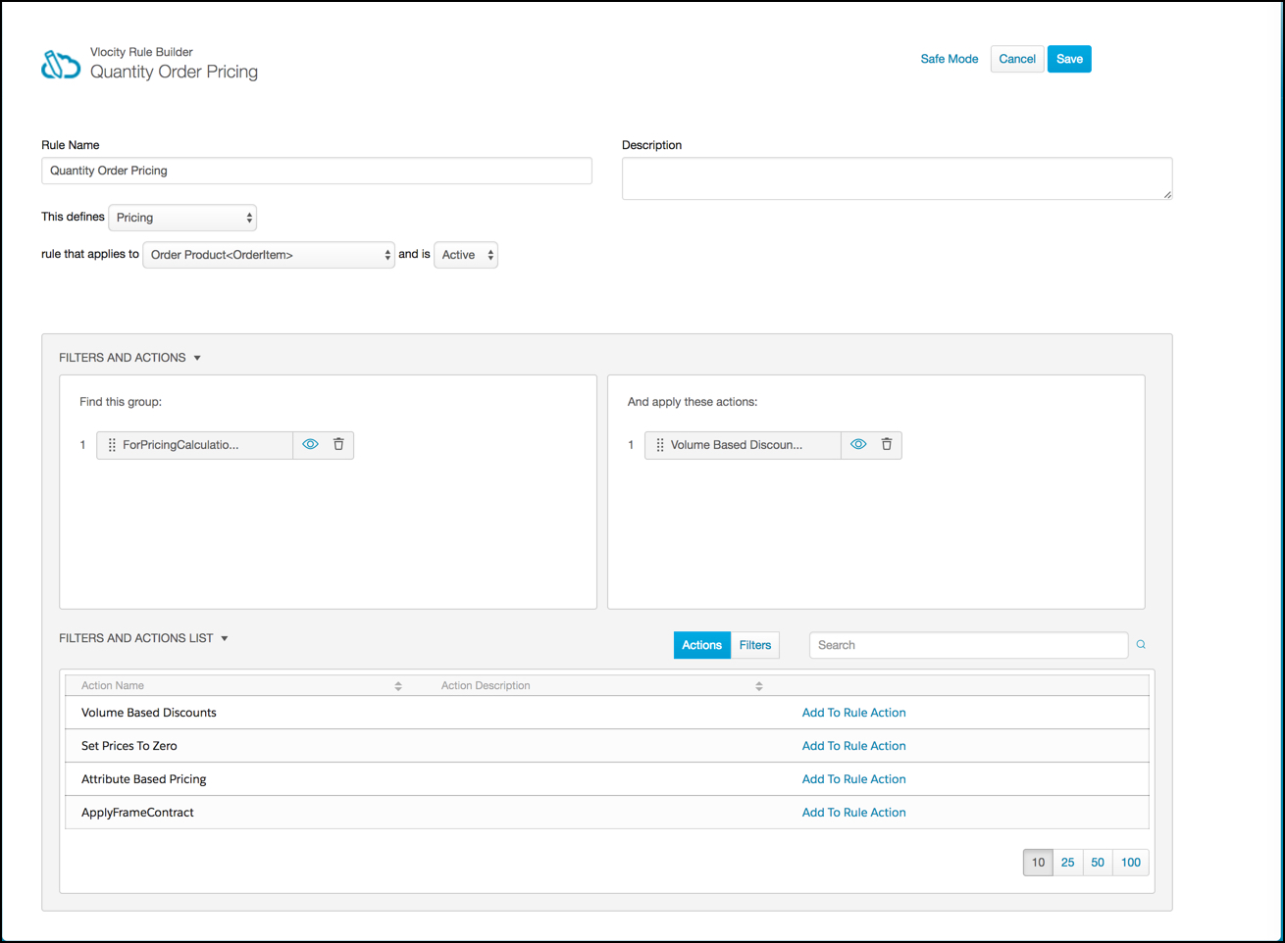Screen dimensions: 1285x943
Task: Preview Volume Based Discoun action with eye icon
Action: click(x=858, y=444)
